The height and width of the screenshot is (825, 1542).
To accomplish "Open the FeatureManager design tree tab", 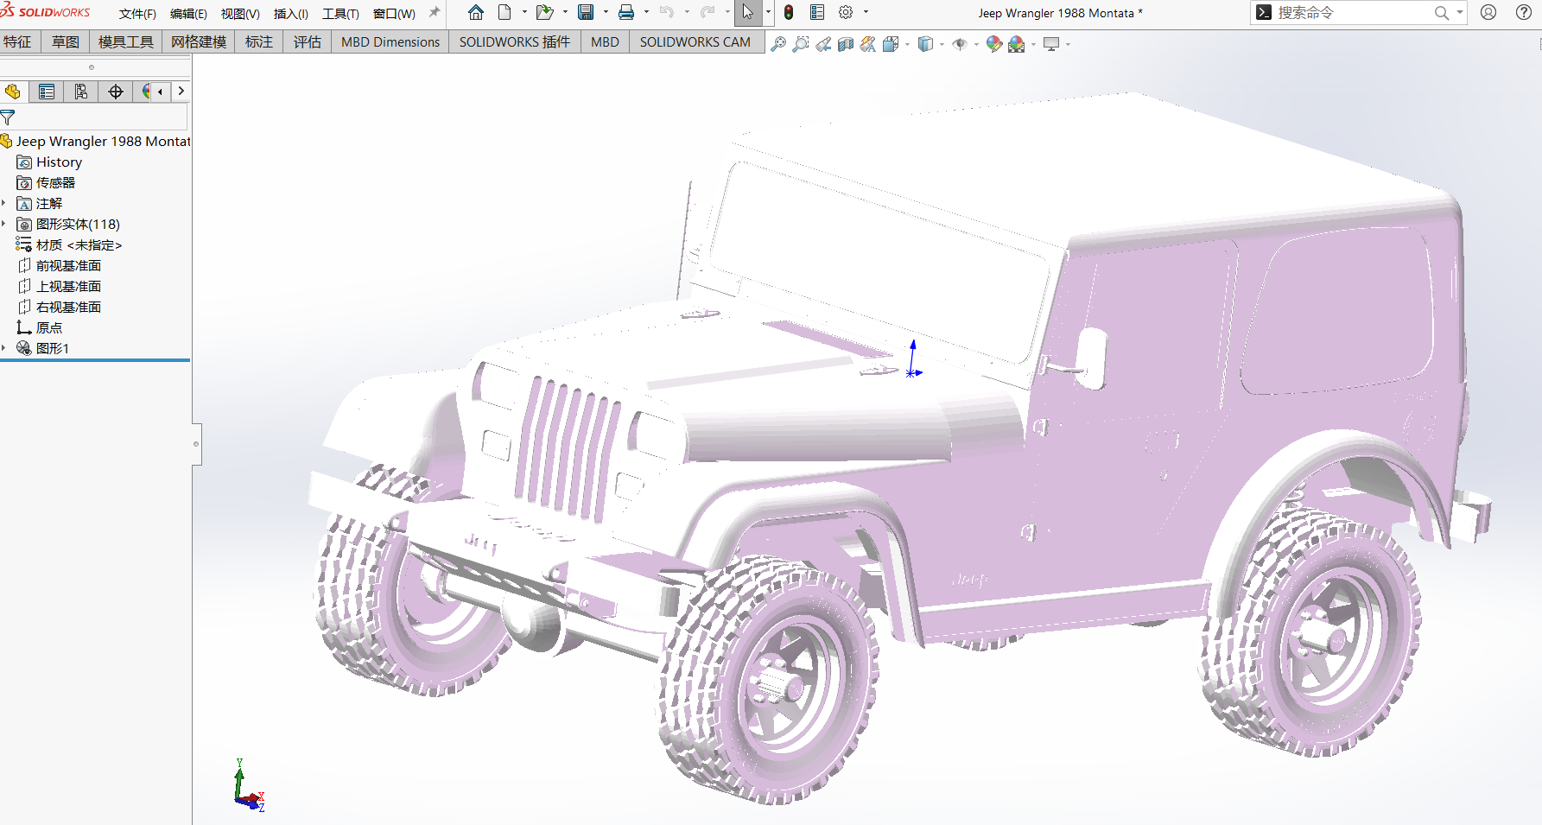I will pos(13,92).
